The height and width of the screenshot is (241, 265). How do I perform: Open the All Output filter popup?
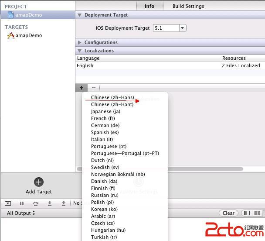pos(21,213)
